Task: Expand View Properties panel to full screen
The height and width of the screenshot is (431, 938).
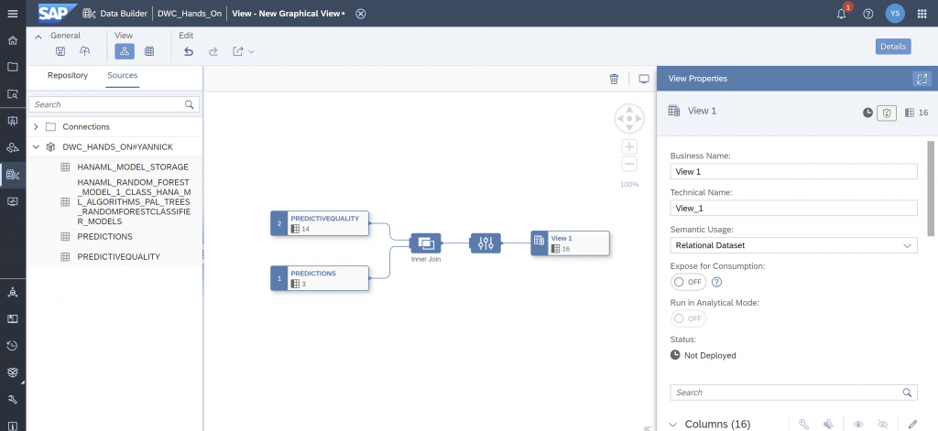Action: (x=922, y=79)
